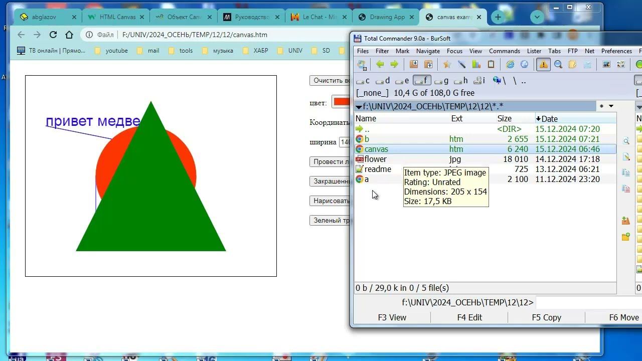Open the Mark menu
Viewport: 642px width, 361px height.
tap(402, 51)
